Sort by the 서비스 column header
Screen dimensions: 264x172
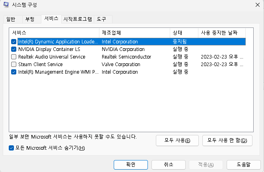[54, 33]
